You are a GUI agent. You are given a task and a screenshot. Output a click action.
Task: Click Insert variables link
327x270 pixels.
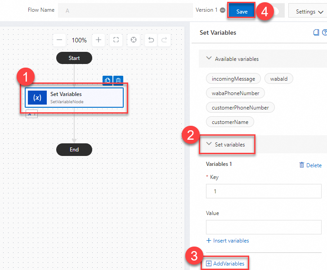(x=228, y=241)
